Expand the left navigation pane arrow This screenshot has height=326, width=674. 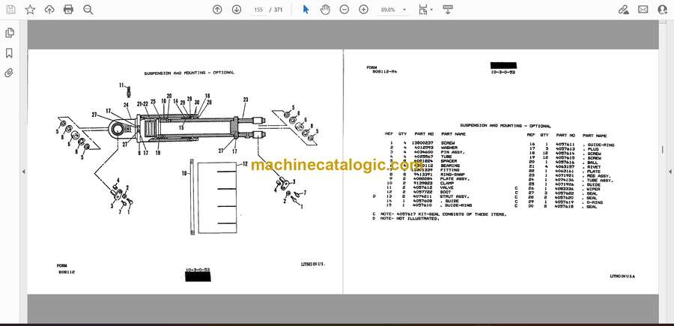(23, 172)
